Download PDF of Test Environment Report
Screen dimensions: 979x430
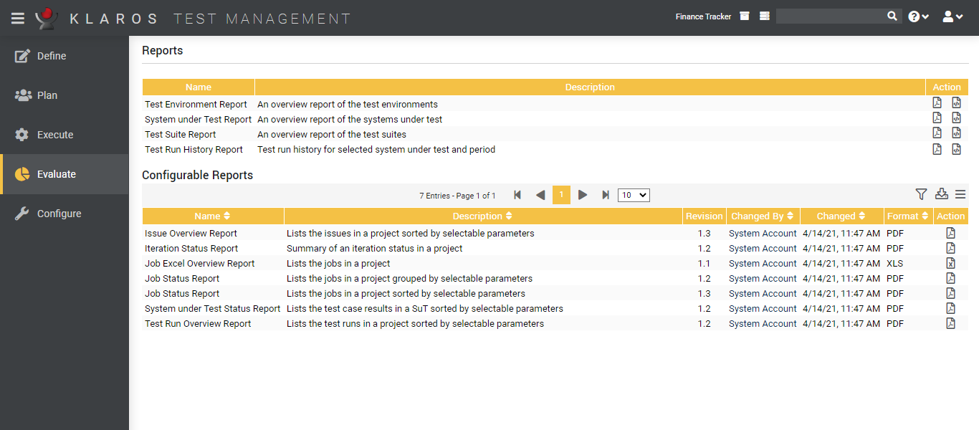coord(937,102)
